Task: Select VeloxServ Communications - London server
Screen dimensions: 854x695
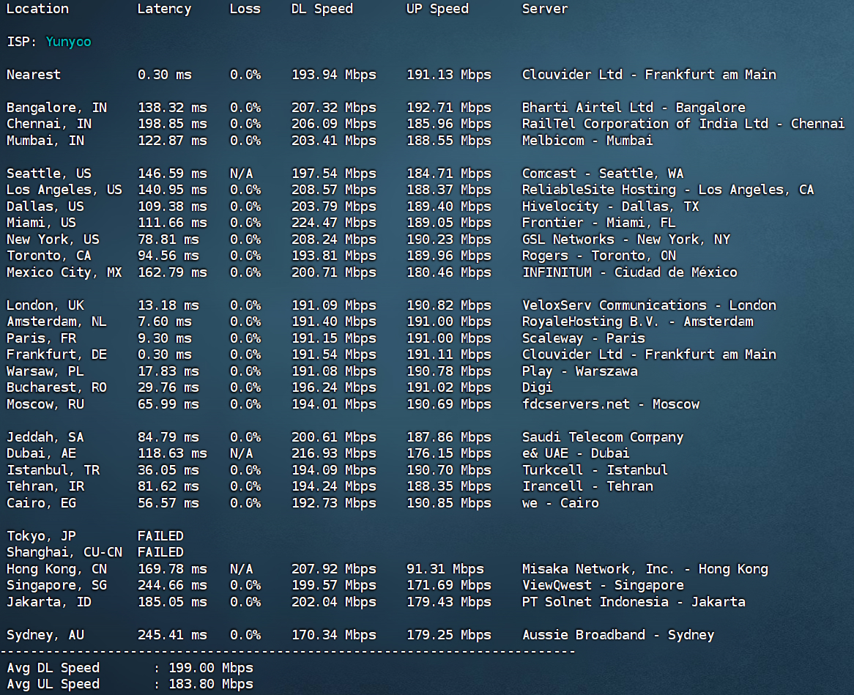Action: [x=649, y=305]
